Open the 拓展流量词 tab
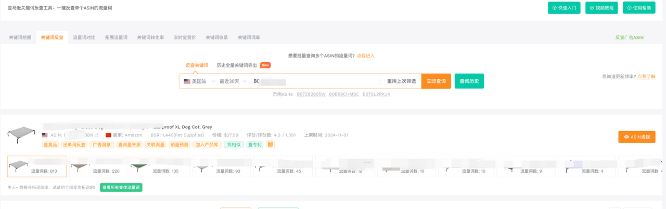The width and height of the screenshot is (666, 209). pos(116,38)
